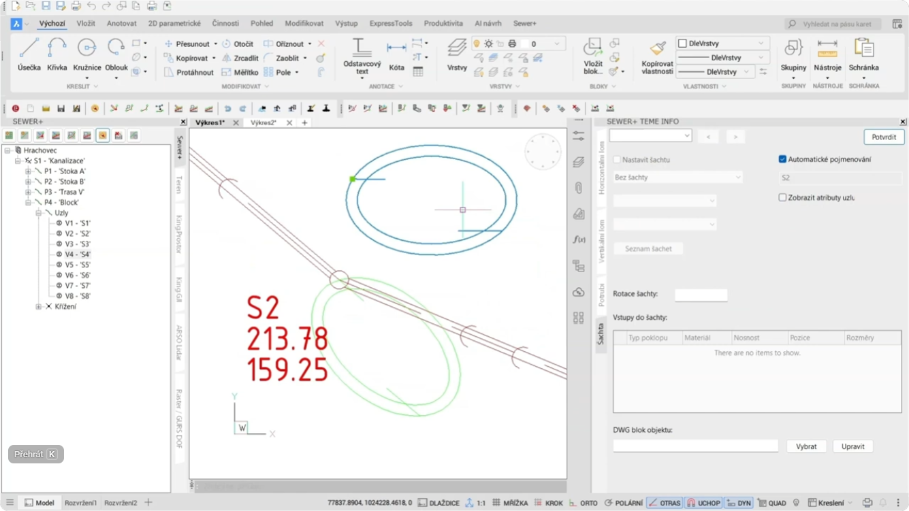This screenshot has width=909, height=511.
Task: Open the Bez šachty dropdown
Action: [x=677, y=177]
